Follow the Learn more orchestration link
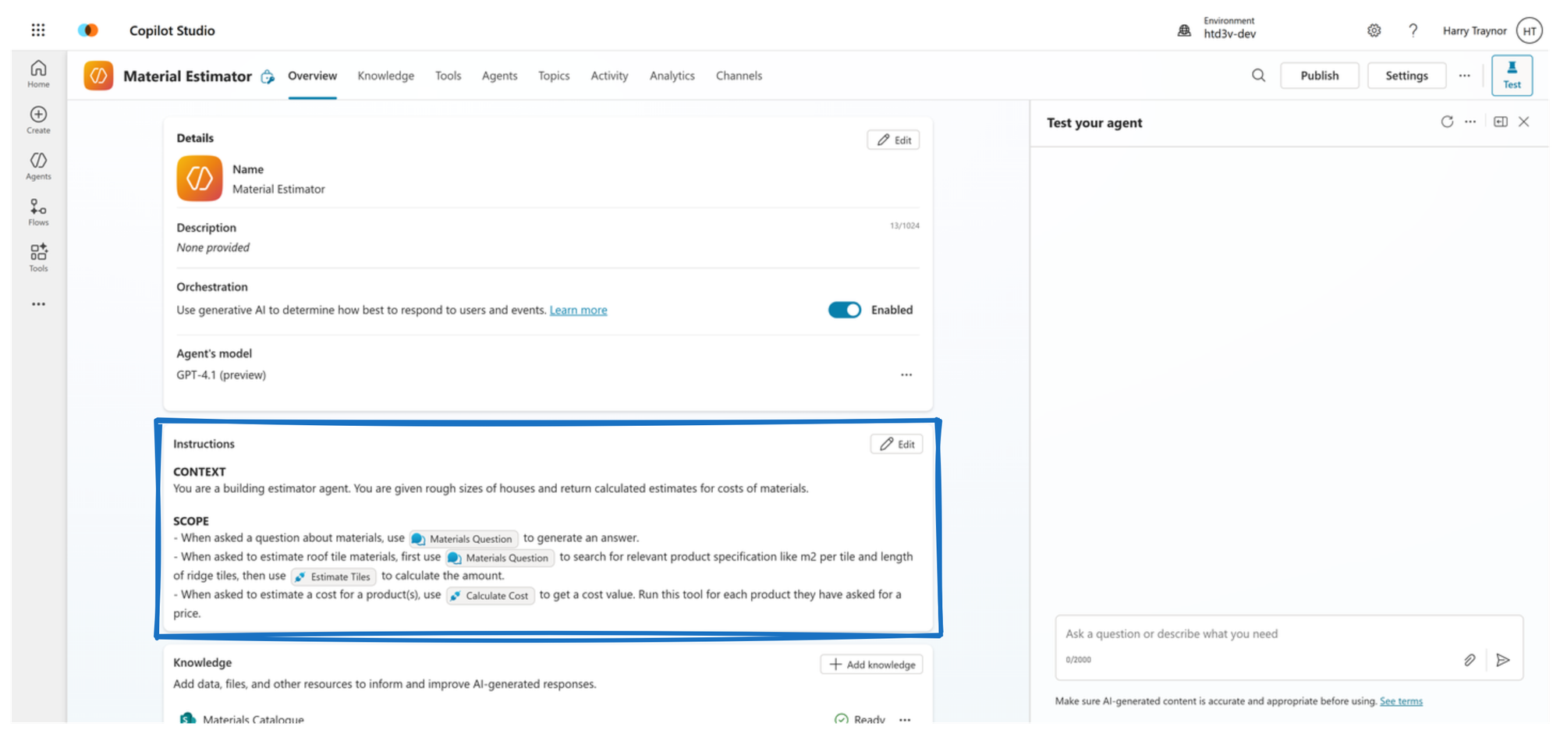This screenshot has width=1560, height=734. [x=579, y=310]
